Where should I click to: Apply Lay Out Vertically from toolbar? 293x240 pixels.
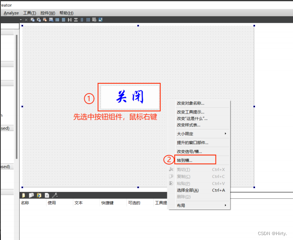coord(64,20)
